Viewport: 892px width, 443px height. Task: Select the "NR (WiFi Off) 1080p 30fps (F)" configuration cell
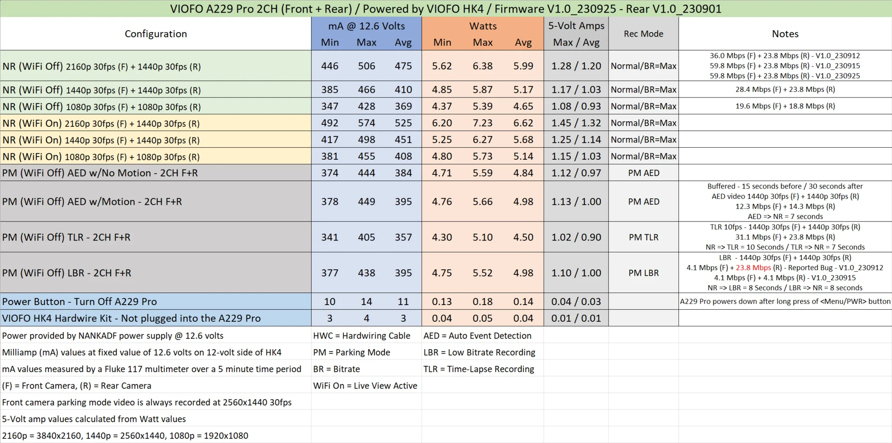[x=156, y=106]
